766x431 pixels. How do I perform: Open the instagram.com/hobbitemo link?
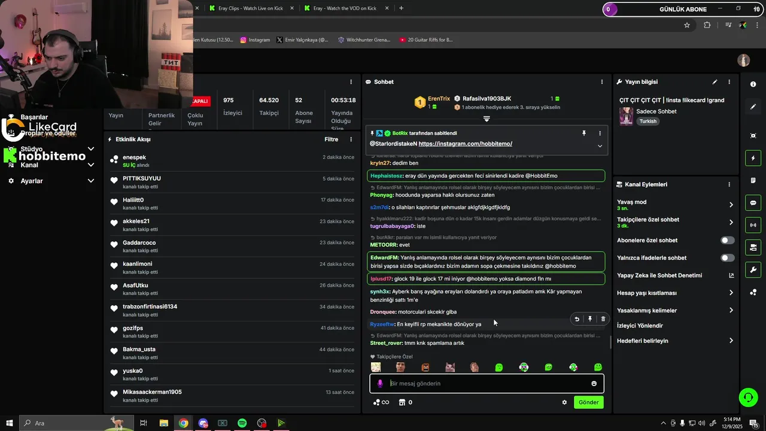coord(465,144)
